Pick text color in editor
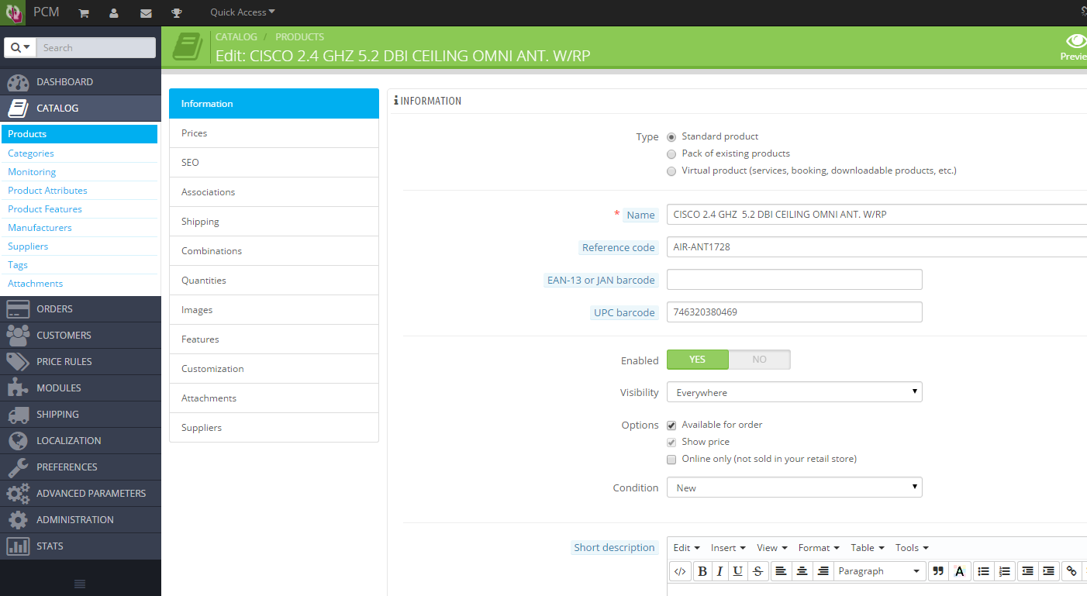Screen dimensions: 1087x596 959,571
